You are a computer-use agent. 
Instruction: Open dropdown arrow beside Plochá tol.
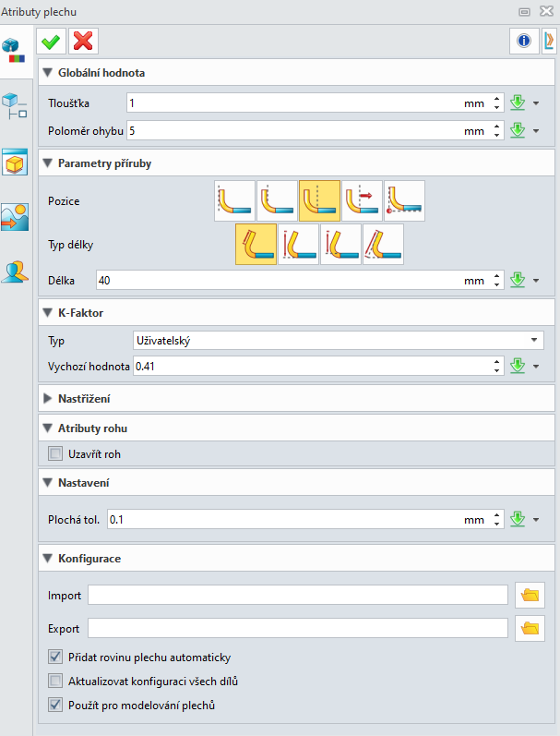[x=536, y=520]
